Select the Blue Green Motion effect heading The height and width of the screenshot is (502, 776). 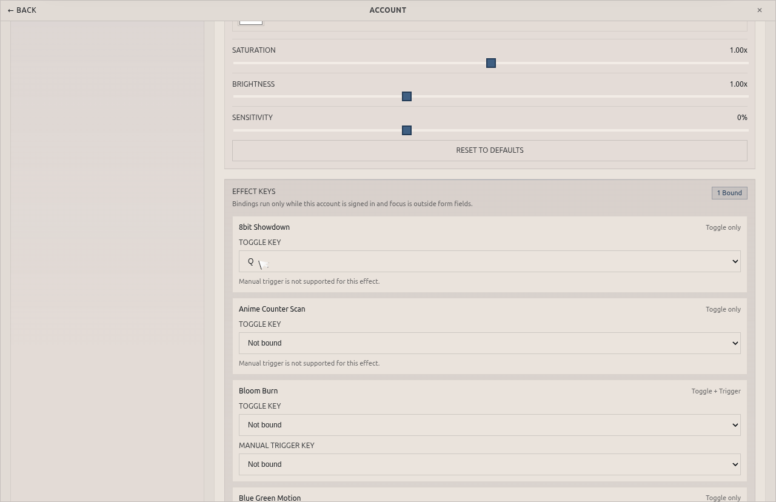click(x=270, y=498)
